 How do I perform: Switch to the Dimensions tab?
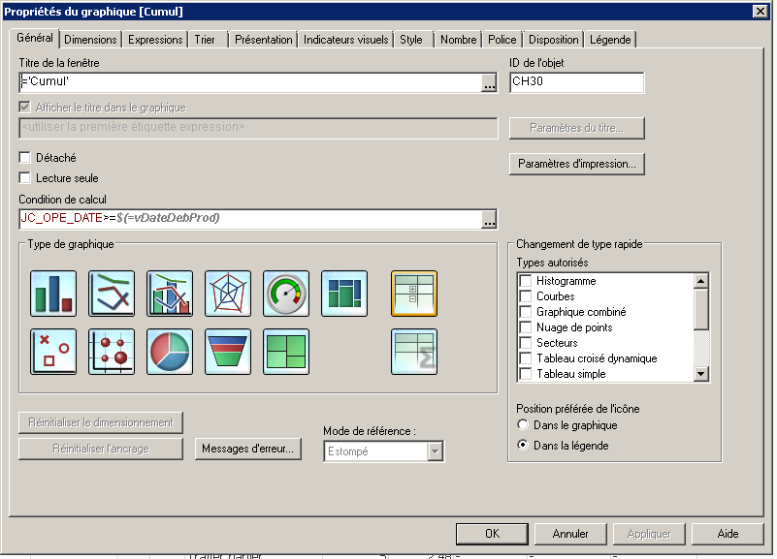pos(90,40)
